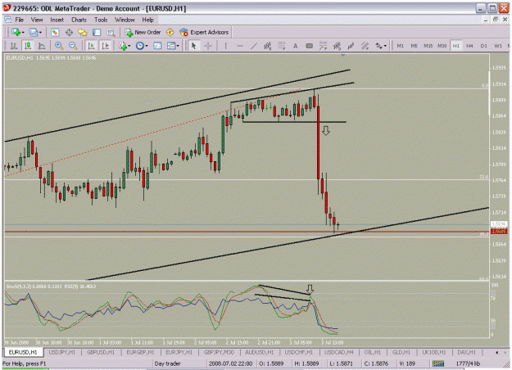
Task: Select the horizontal line drawing tool
Action: coord(240,46)
